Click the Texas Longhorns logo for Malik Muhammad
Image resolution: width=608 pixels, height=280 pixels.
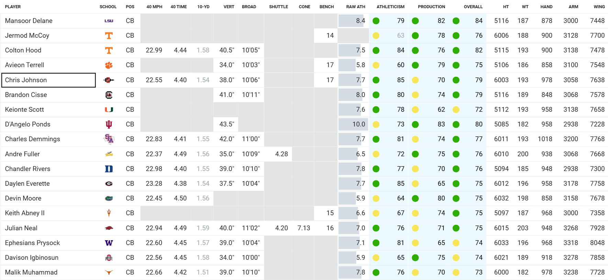pyautogui.click(x=109, y=272)
